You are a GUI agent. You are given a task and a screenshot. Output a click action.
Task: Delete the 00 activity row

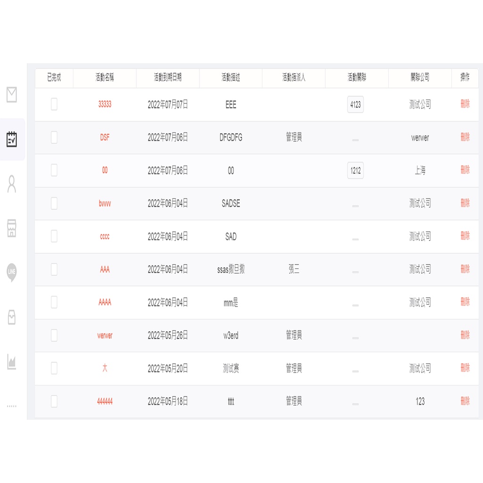[465, 170]
